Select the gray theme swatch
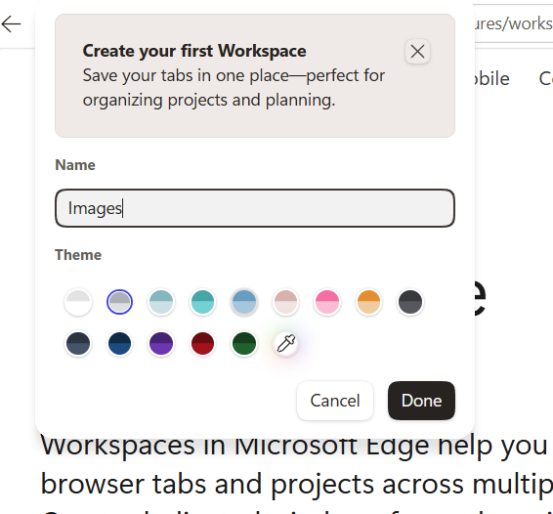The height and width of the screenshot is (514, 553). 119,302
